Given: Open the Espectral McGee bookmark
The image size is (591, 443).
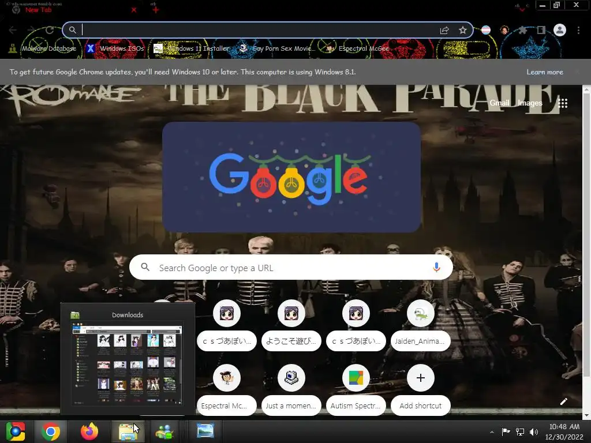Looking at the screenshot, I should coord(357,48).
